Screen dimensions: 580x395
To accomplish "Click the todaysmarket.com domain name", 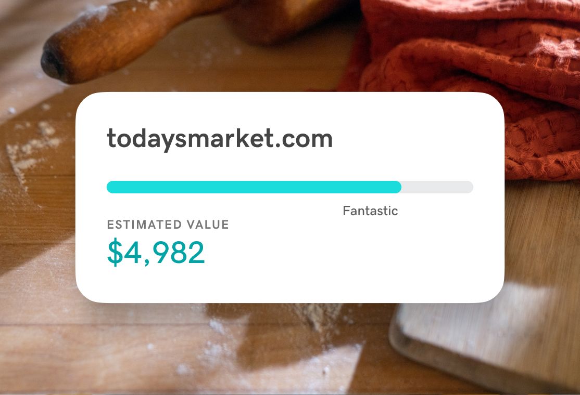I will (x=219, y=139).
